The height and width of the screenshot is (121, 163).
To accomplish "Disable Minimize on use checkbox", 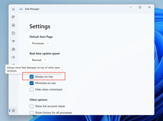I will coord(32,83).
